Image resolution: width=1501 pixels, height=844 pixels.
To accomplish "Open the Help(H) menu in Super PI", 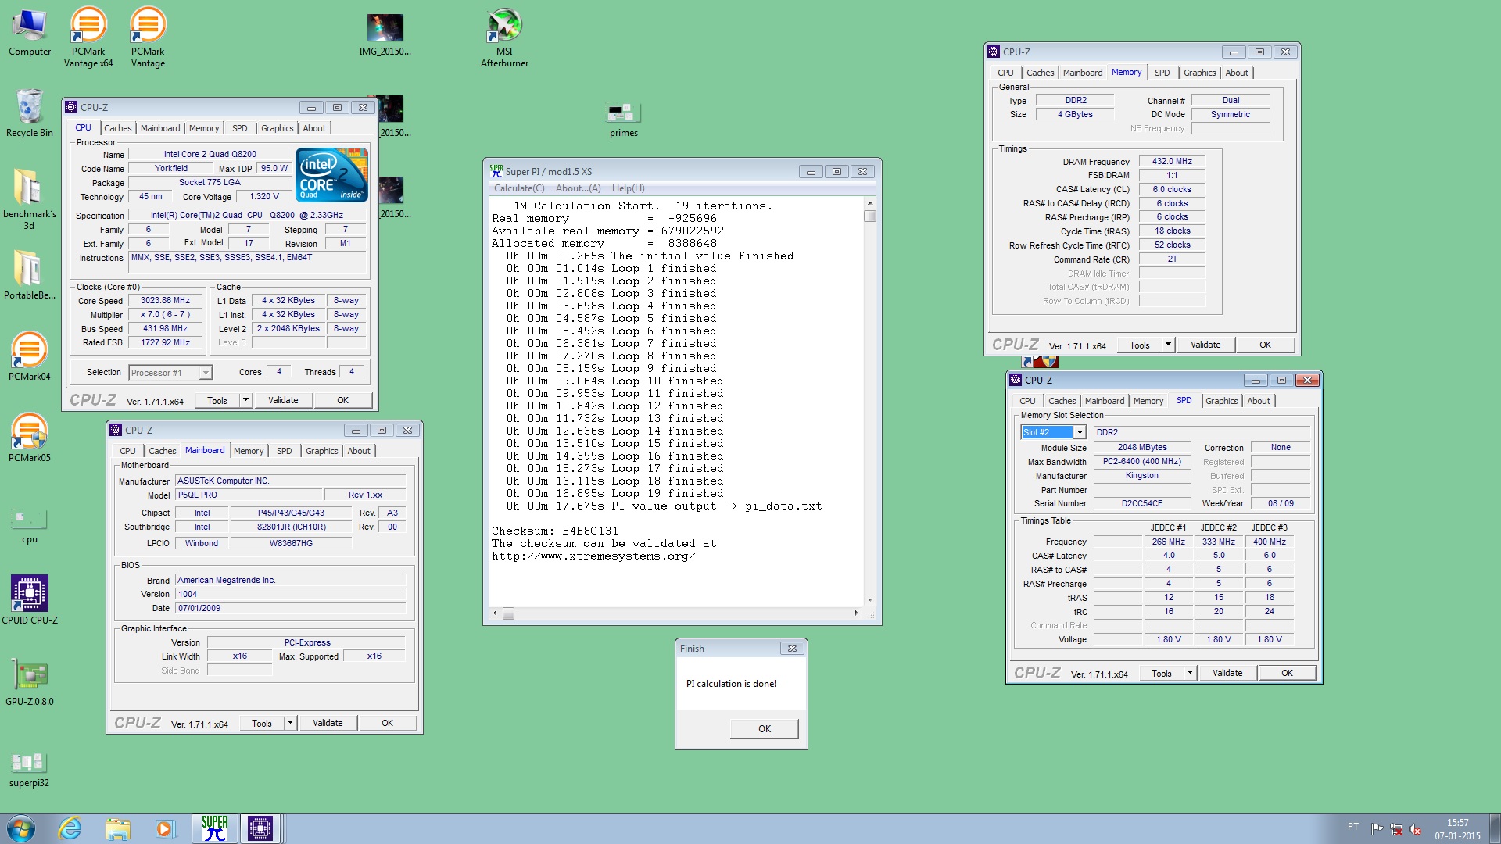I will (628, 188).
